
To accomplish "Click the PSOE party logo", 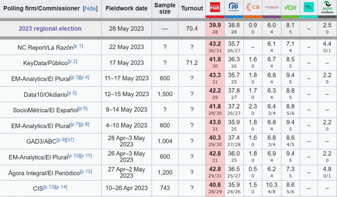I will pos(215,7).
